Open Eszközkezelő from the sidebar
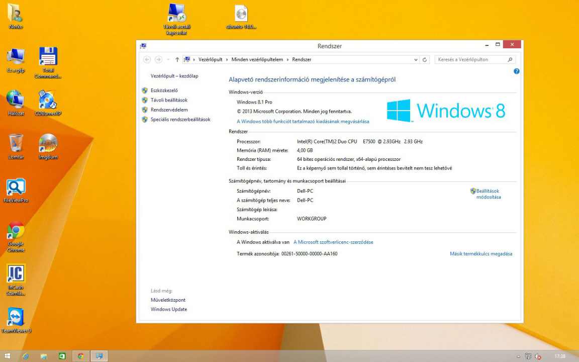The image size is (579, 362). (x=164, y=90)
